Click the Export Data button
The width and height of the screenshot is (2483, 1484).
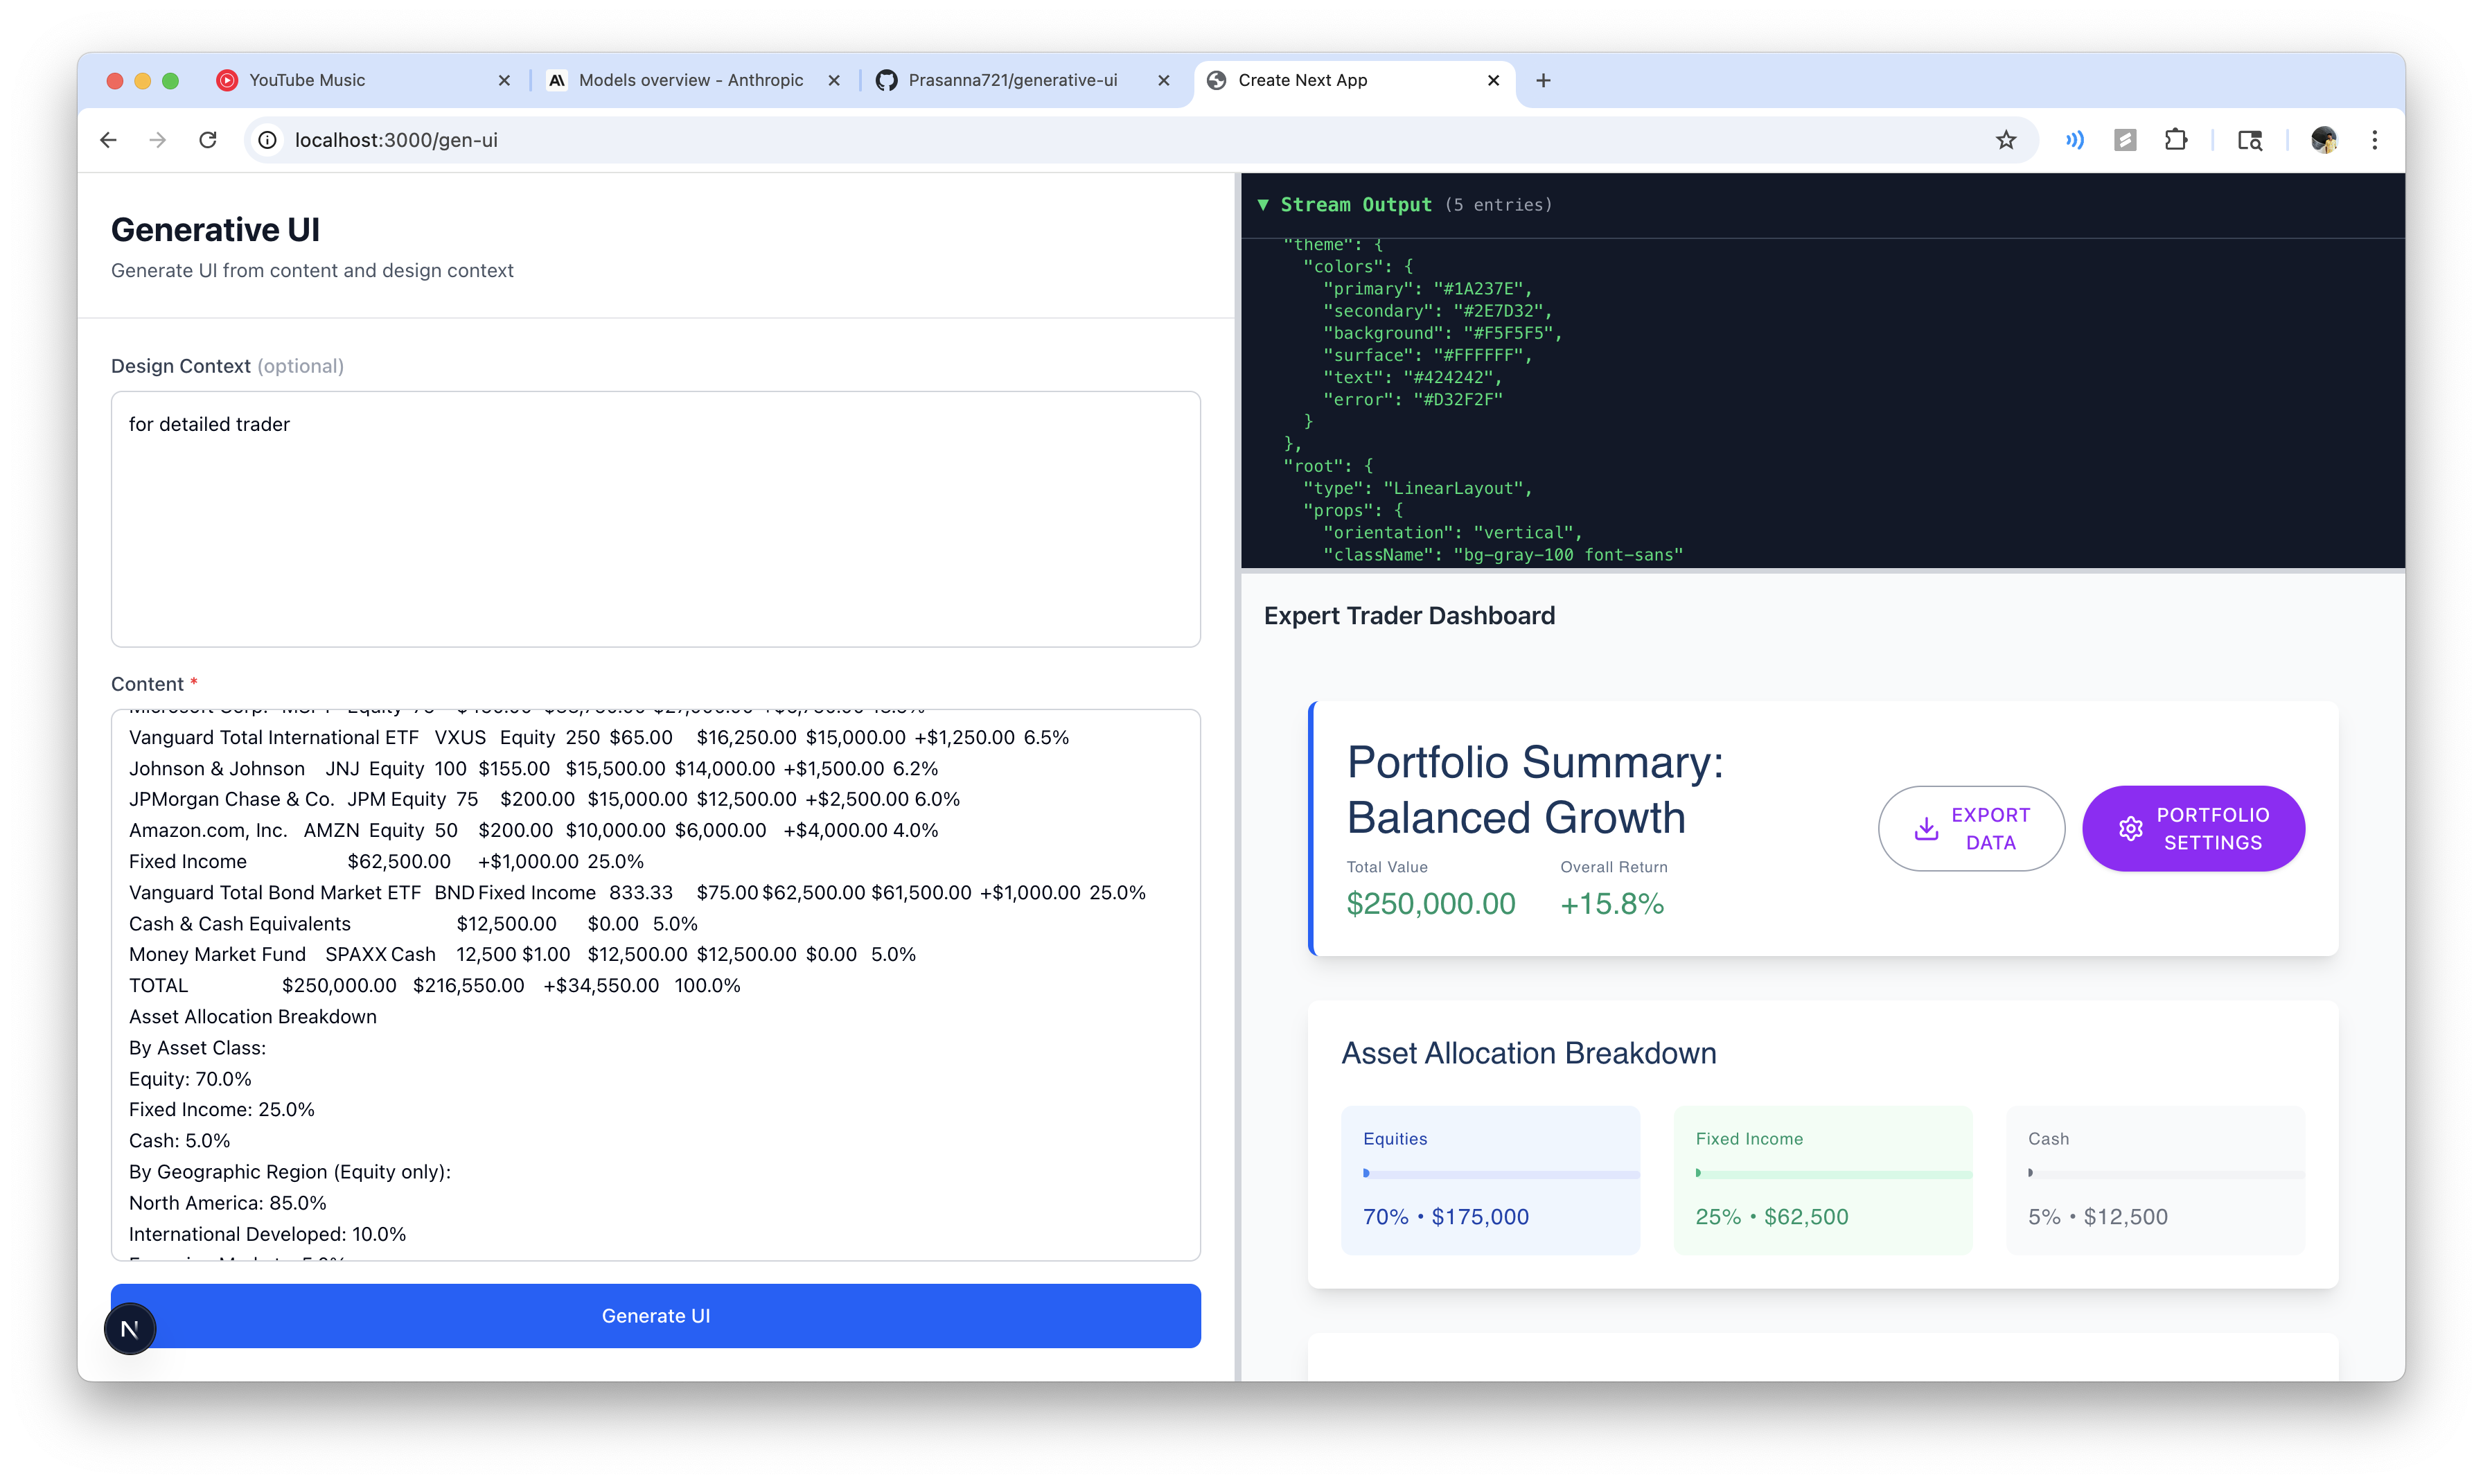click(x=1971, y=828)
